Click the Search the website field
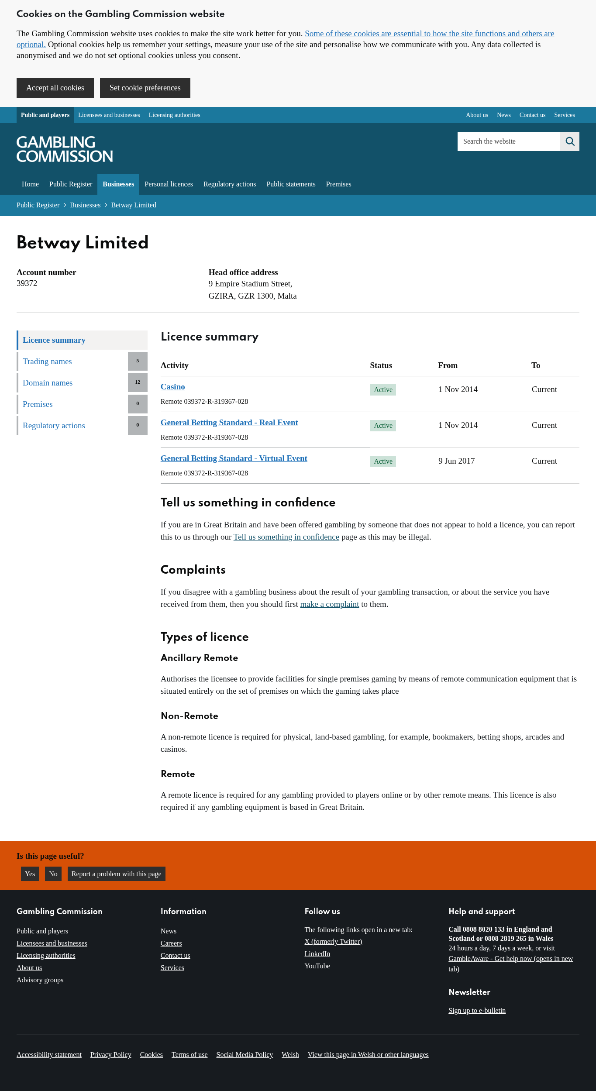 click(509, 141)
